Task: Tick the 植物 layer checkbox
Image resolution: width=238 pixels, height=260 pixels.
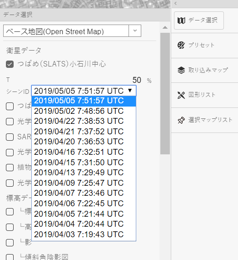Action: [10, 168]
